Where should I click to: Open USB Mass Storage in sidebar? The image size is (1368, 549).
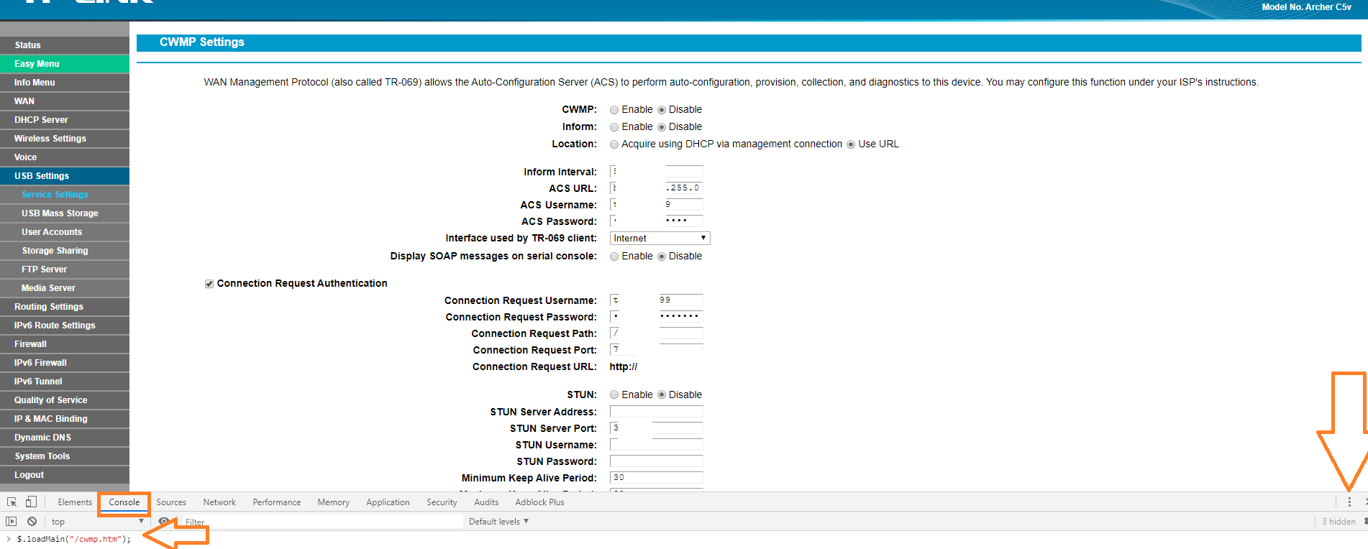60,213
